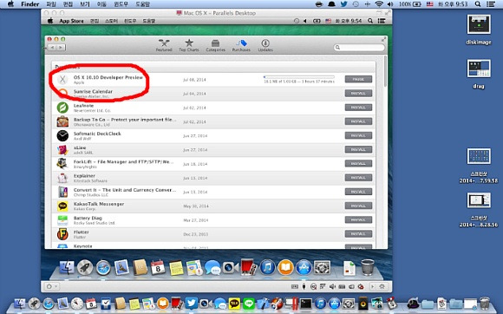This screenshot has width=503, height=314.
Task: Click the OS X download progress bar
Action: 298,77
